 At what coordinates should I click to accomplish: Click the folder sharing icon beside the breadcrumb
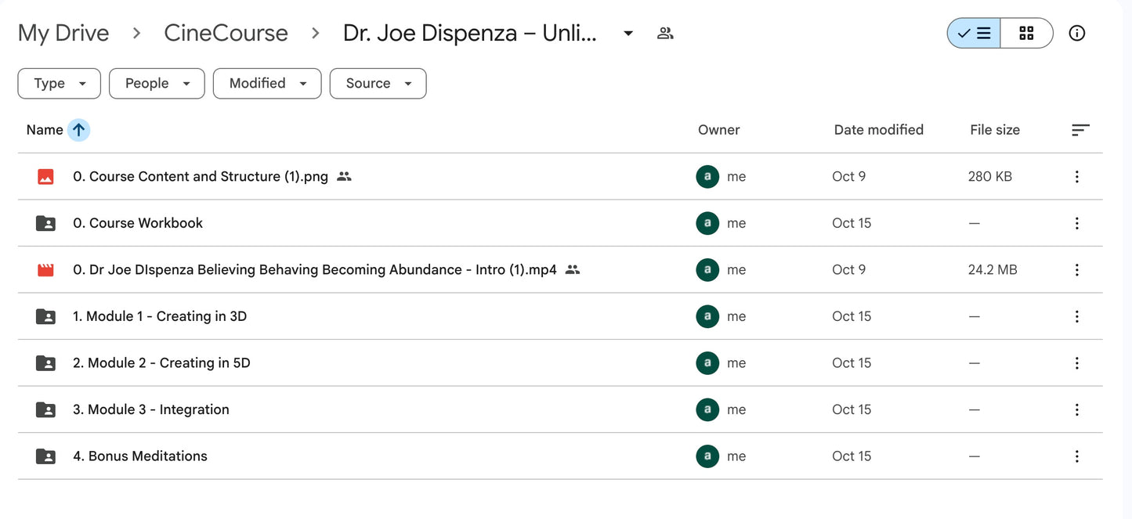[664, 32]
